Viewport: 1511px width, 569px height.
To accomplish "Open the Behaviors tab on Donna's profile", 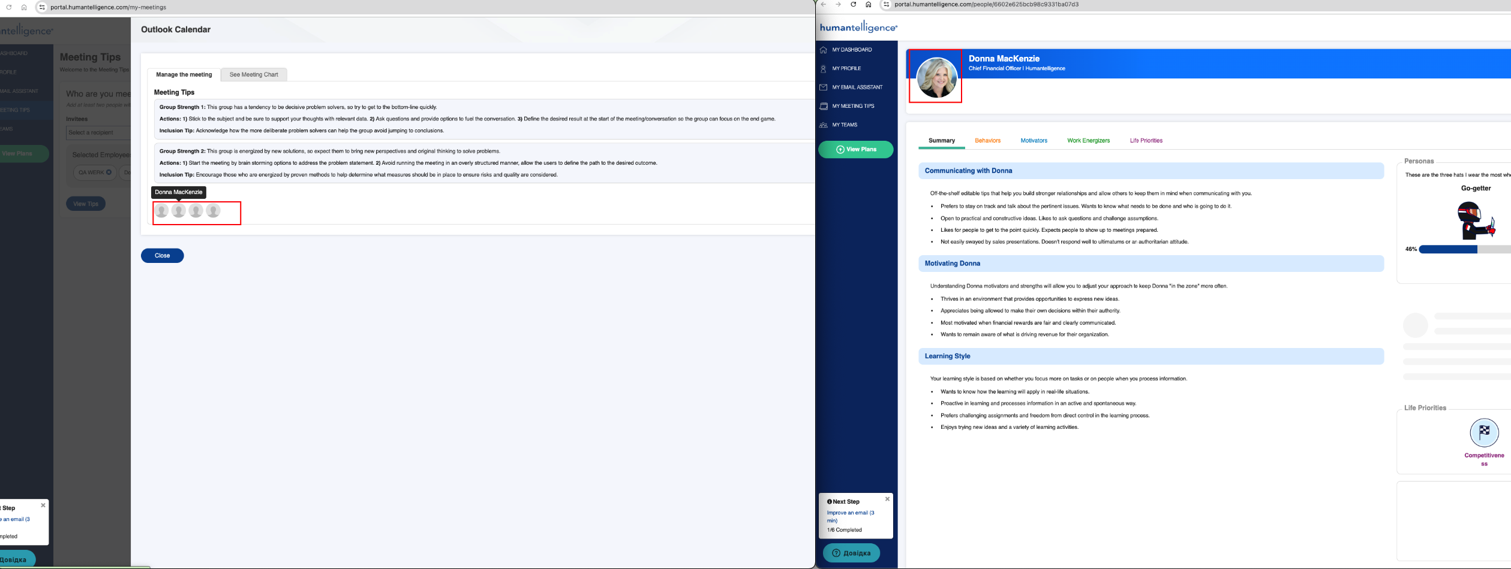I will pyautogui.click(x=987, y=141).
